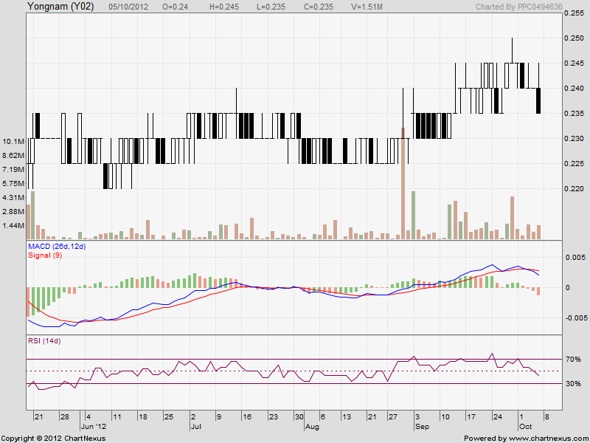Click the Copyright © 2012 ChartNexus footer text

(x=53, y=439)
